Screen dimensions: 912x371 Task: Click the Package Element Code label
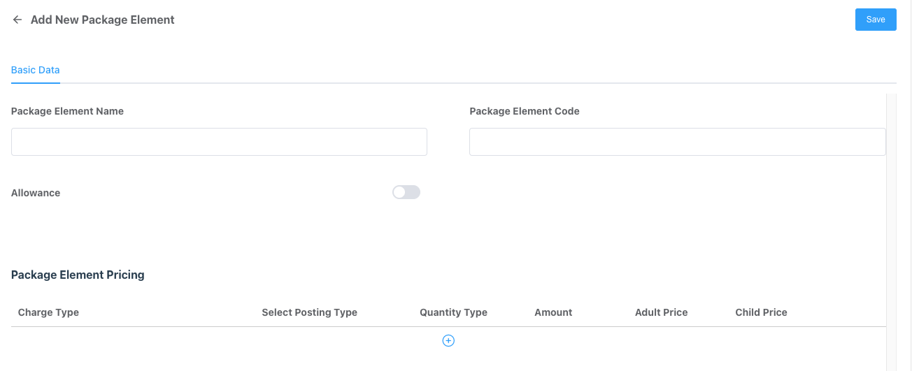[x=524, y=111]
